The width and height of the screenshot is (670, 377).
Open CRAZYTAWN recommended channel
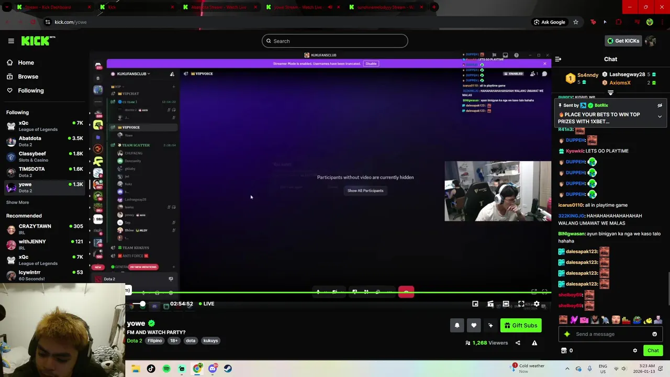click(x=44, y=229)
